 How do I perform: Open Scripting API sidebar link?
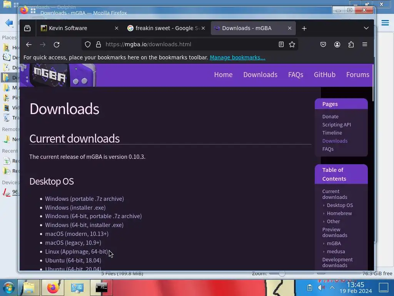point(336,124)
